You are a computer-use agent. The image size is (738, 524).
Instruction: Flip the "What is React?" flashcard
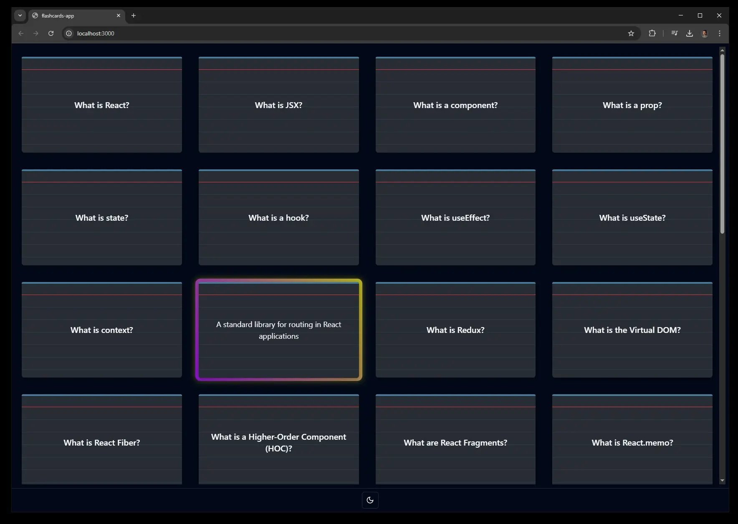coord(102,105)
